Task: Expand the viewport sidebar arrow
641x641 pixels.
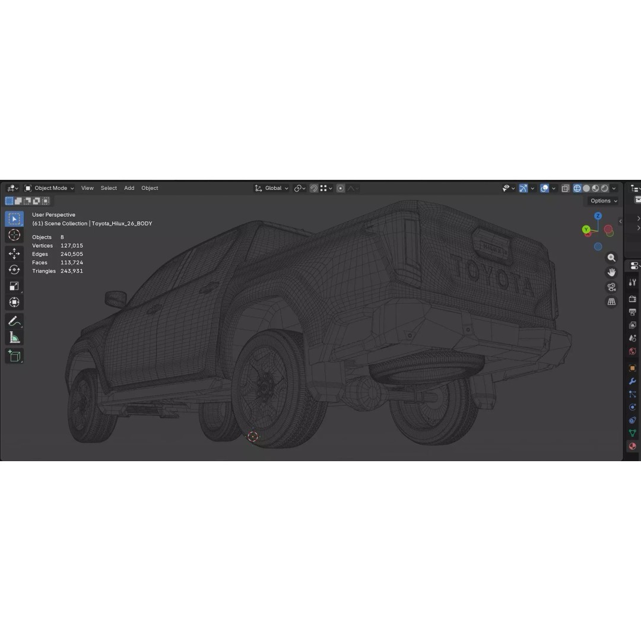Action: click(621, 221)
